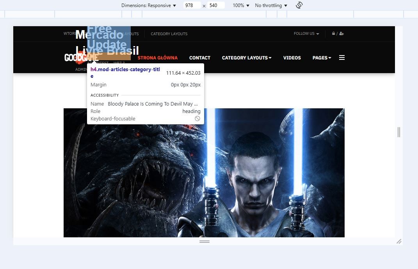The image size is (418, 269).
Task: Click the bottom viewport resize handle
Action: click(x=205, y=241)
